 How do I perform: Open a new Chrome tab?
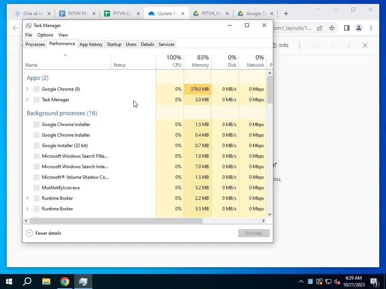286,14
